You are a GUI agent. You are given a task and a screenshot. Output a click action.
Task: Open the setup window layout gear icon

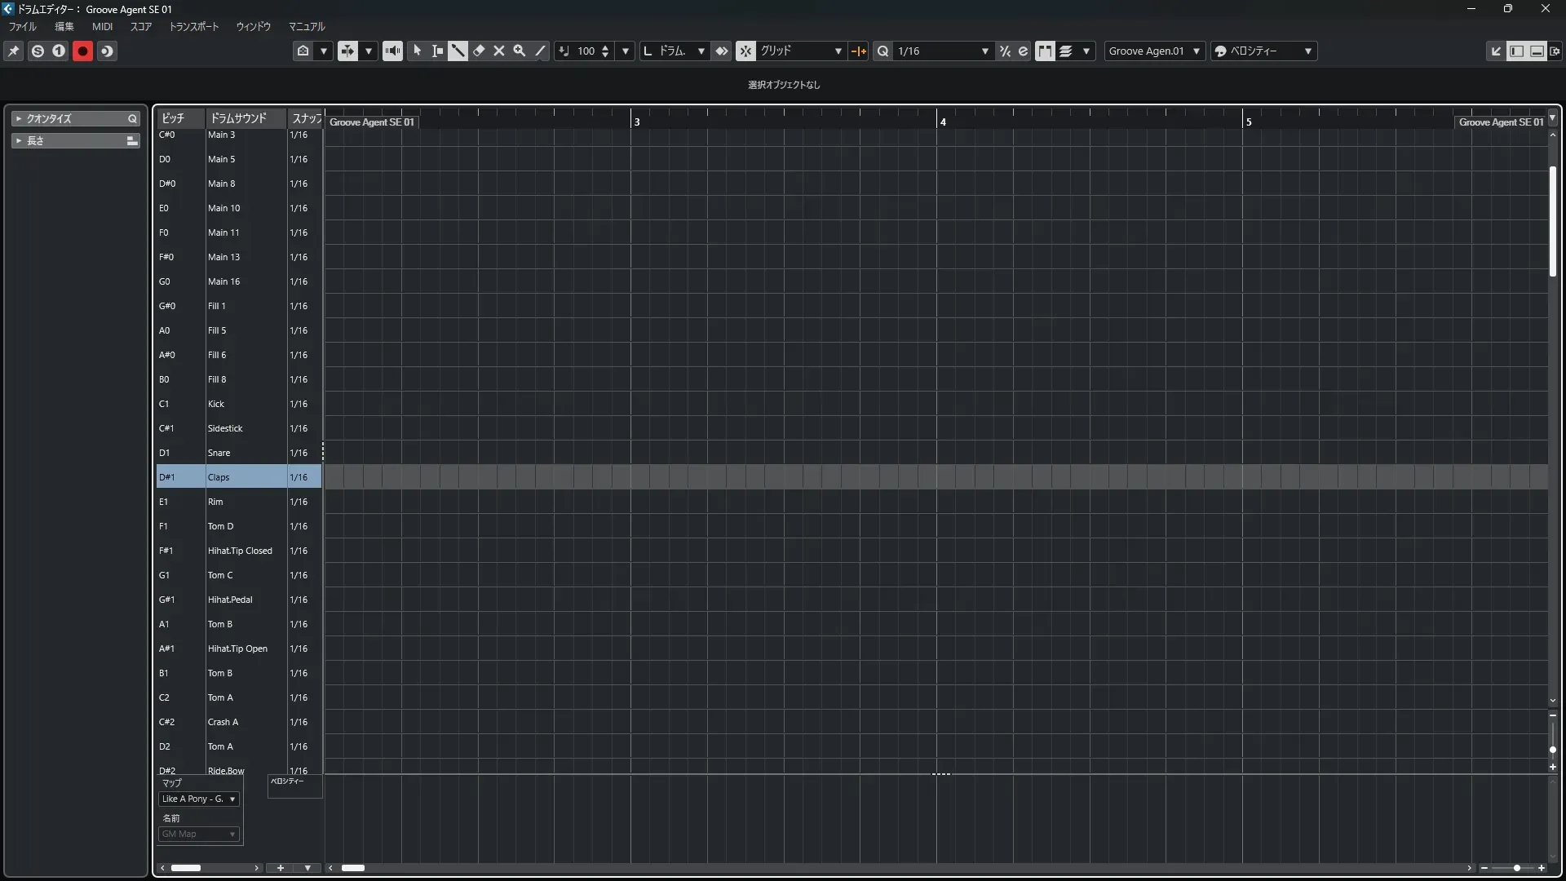tap(1555, 51)
